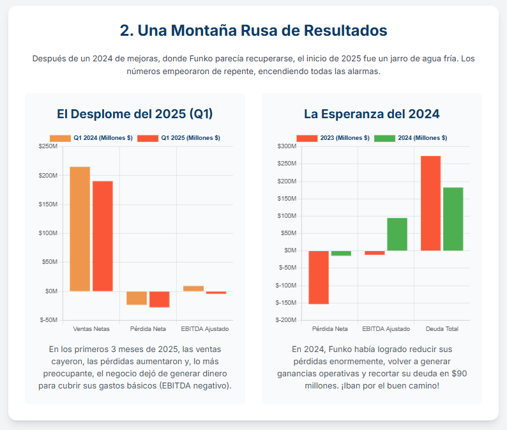
Task: Click the '2023 (Millones $)' legend label
Action: 345,138
